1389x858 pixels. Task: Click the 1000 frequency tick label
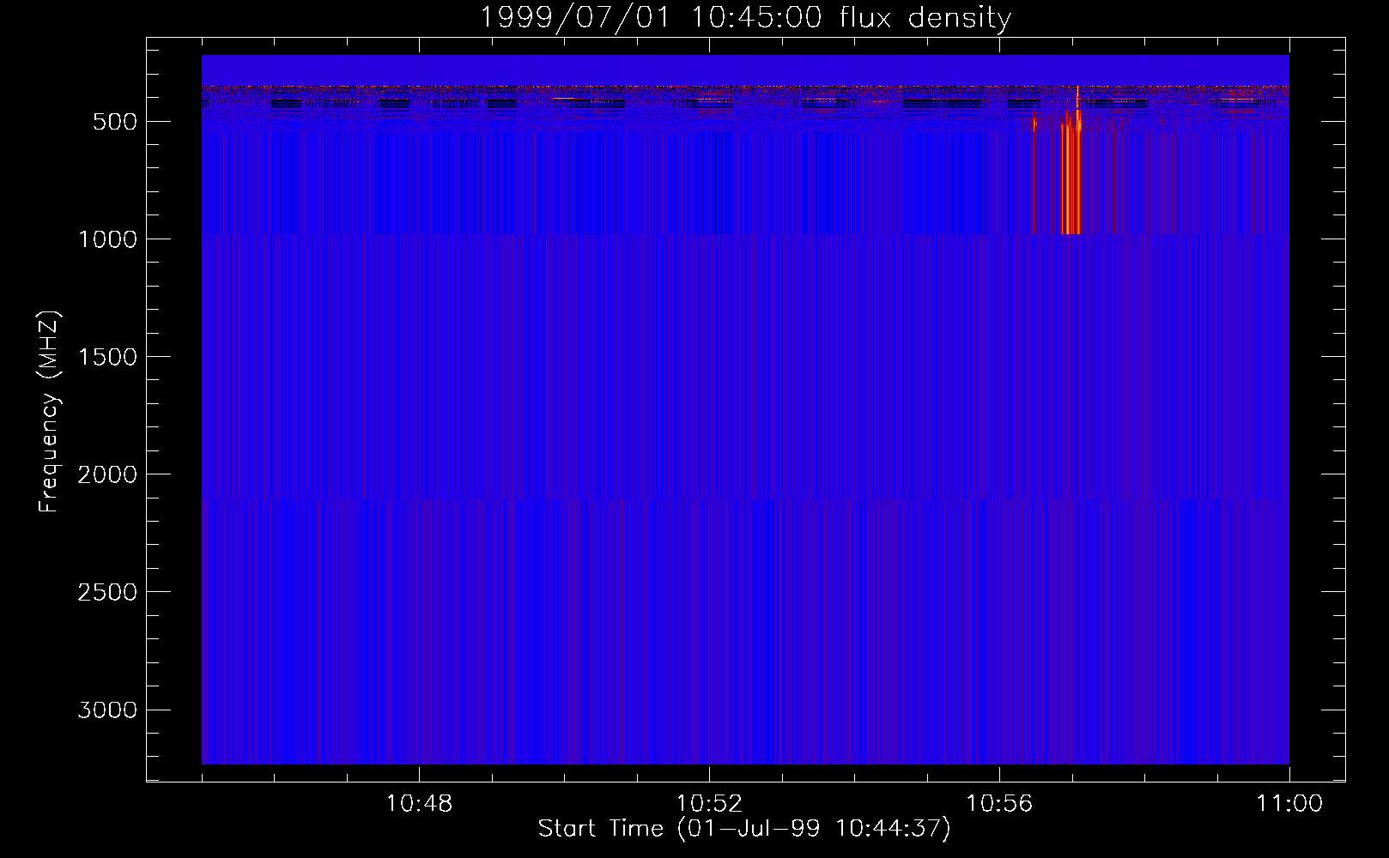107,239
